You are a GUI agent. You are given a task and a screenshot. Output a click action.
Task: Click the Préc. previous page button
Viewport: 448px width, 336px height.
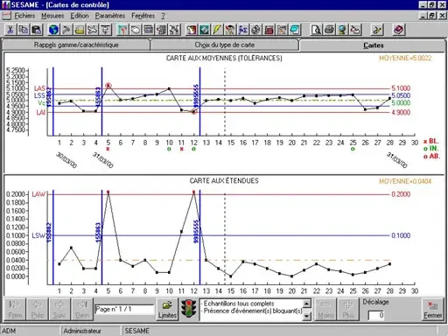point(38,310)
